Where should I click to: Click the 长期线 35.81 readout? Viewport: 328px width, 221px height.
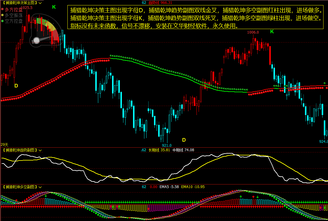click(159, 150)
